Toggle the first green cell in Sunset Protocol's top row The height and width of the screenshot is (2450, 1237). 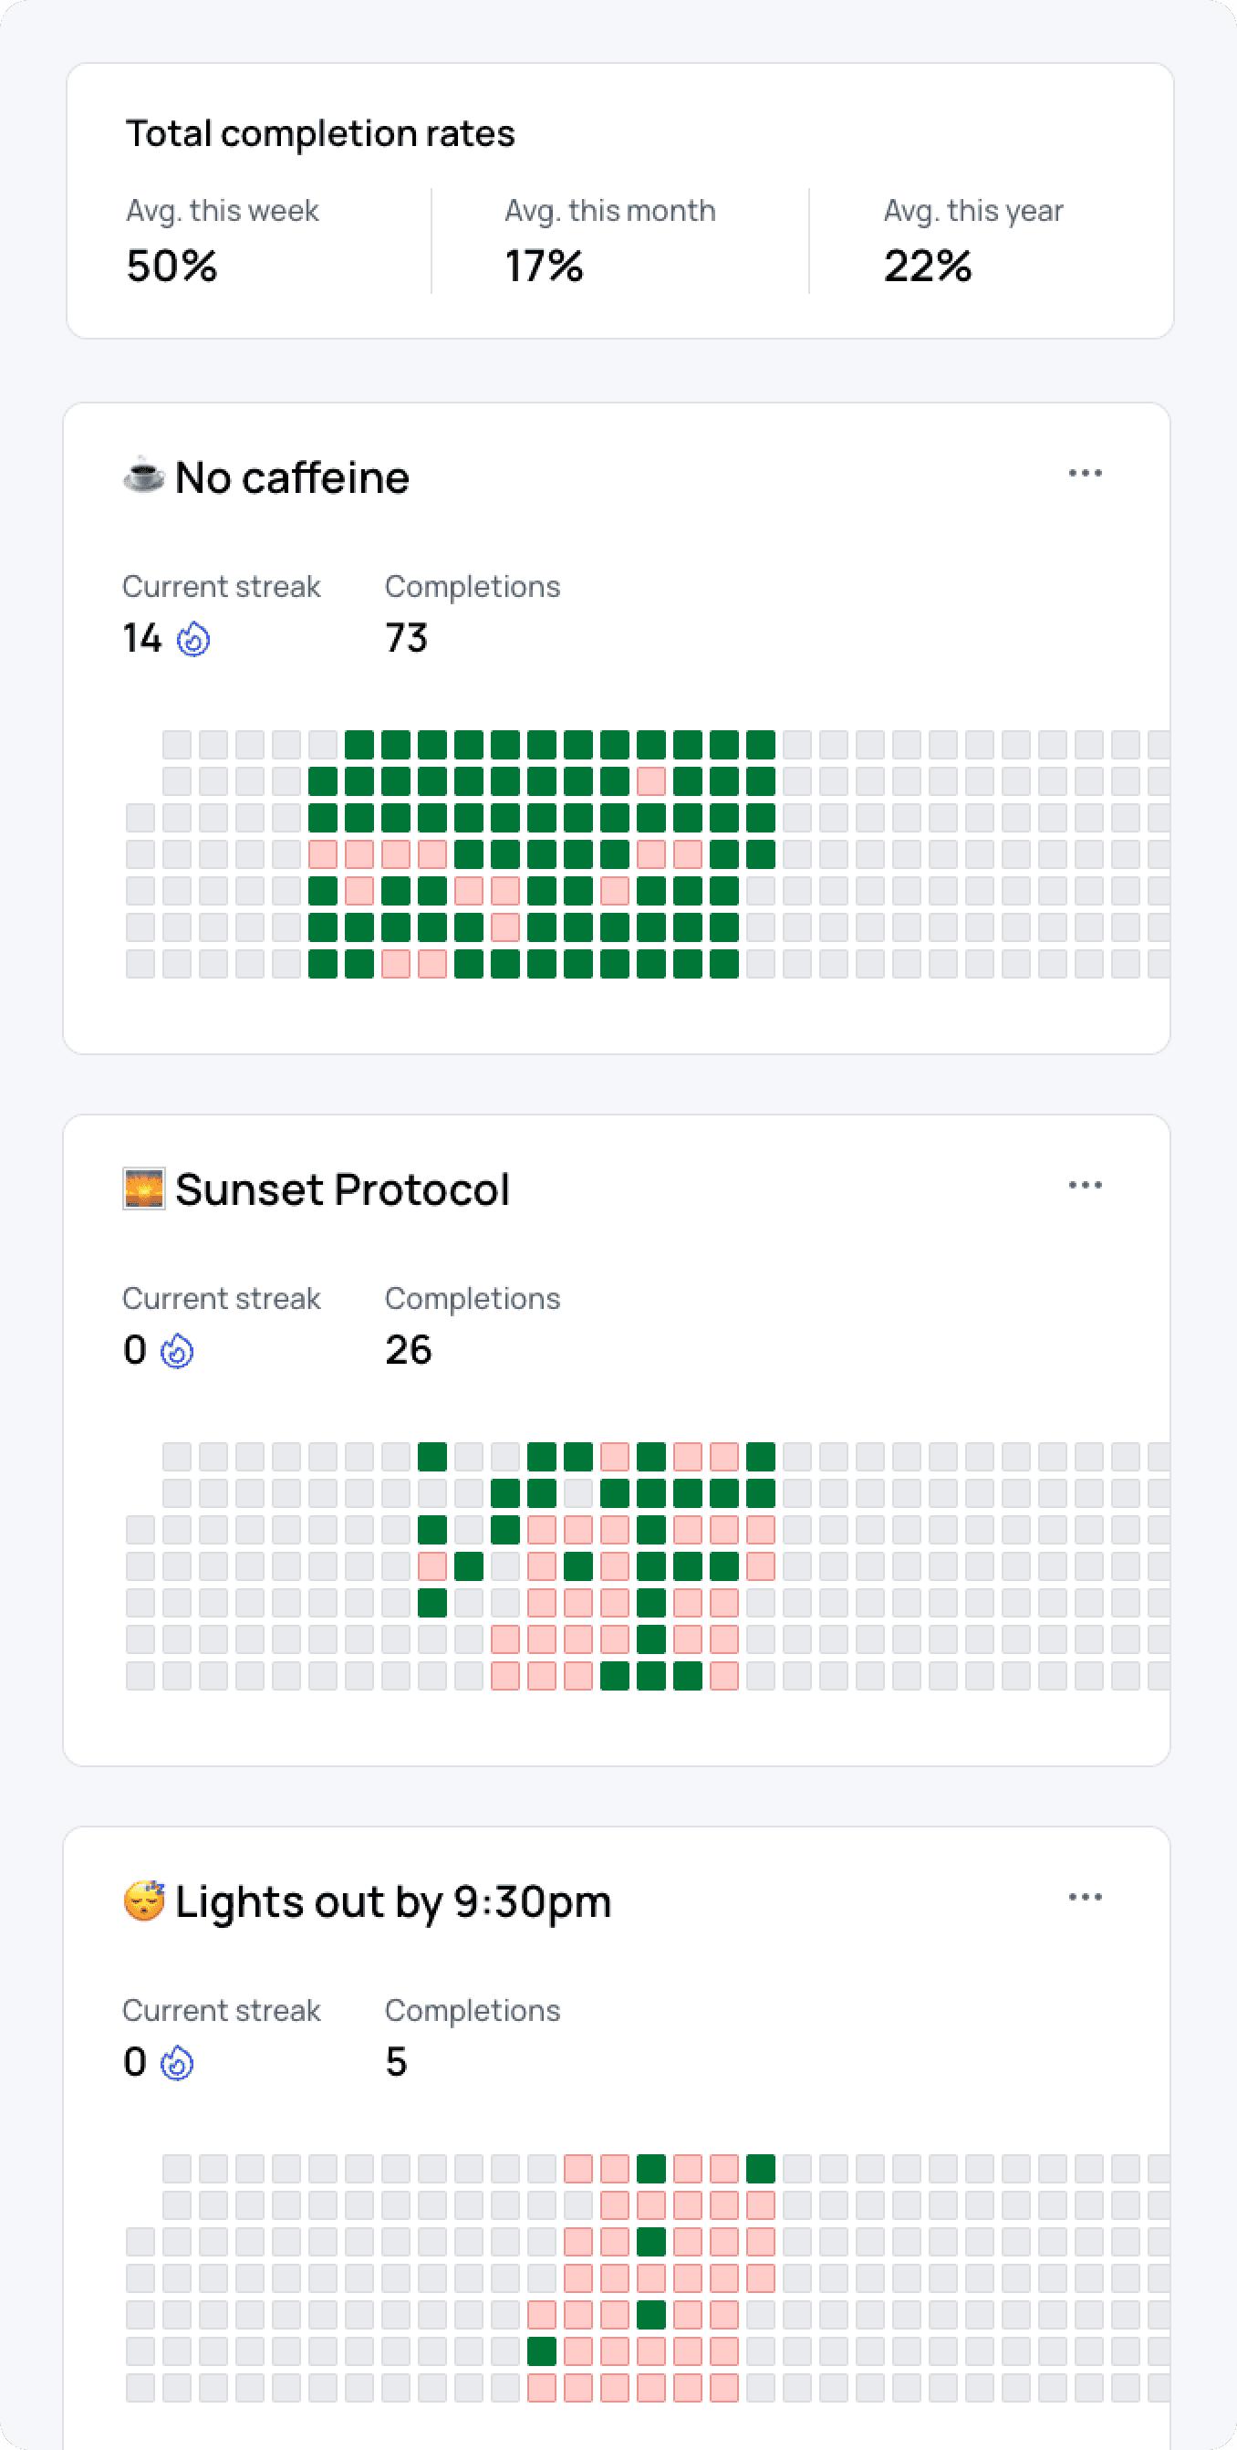pos(432,1456)
